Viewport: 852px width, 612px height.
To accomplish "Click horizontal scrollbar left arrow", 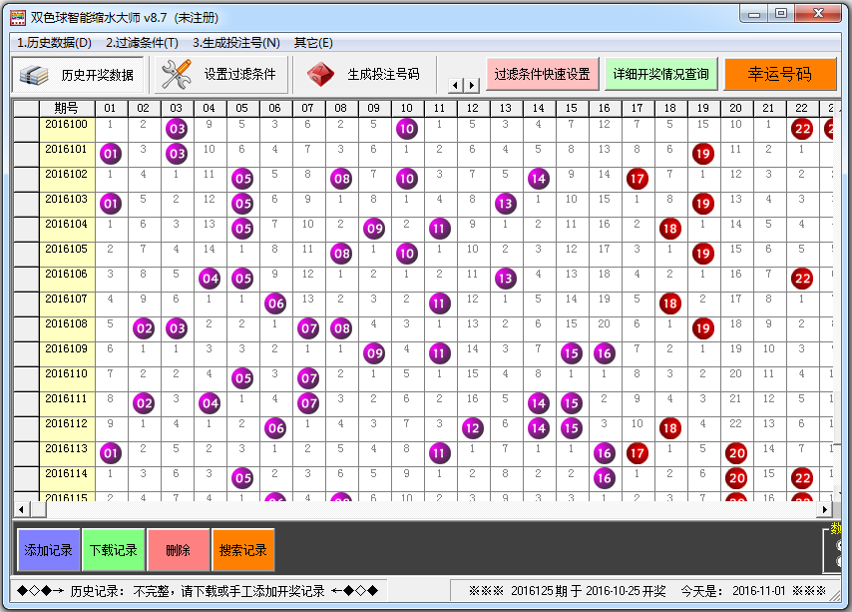I will [21, 509].
